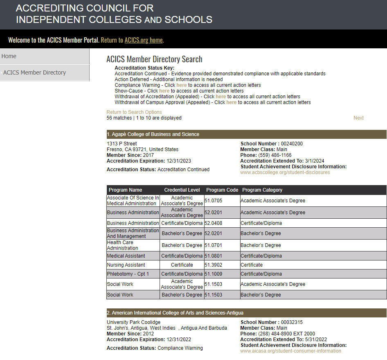This screenshot has width=387, height=360.
Task: Open acbscollege.org student disclosures link
Action: coord(285,172)
